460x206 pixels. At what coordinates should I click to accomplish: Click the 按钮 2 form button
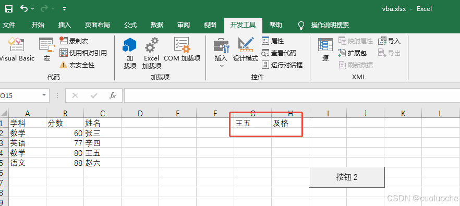[347, 177]
